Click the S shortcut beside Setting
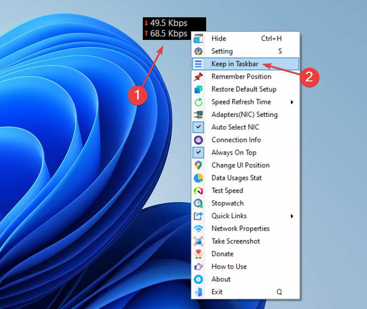367x309 pixels. (280, 51)
